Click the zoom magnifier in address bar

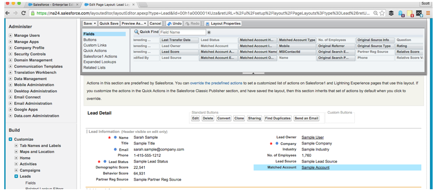[x=376, y=13]
